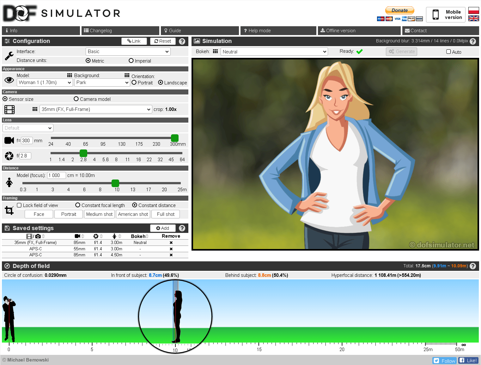Open the Interface dropdown
The height and width of the screenshot is (365, 481).
128,51
